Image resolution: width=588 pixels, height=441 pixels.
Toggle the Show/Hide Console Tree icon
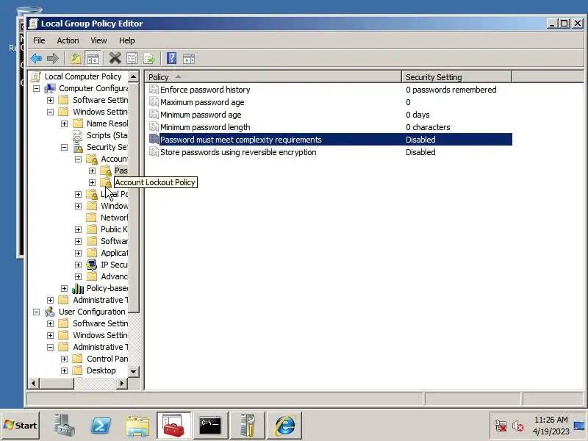(93, 59)
